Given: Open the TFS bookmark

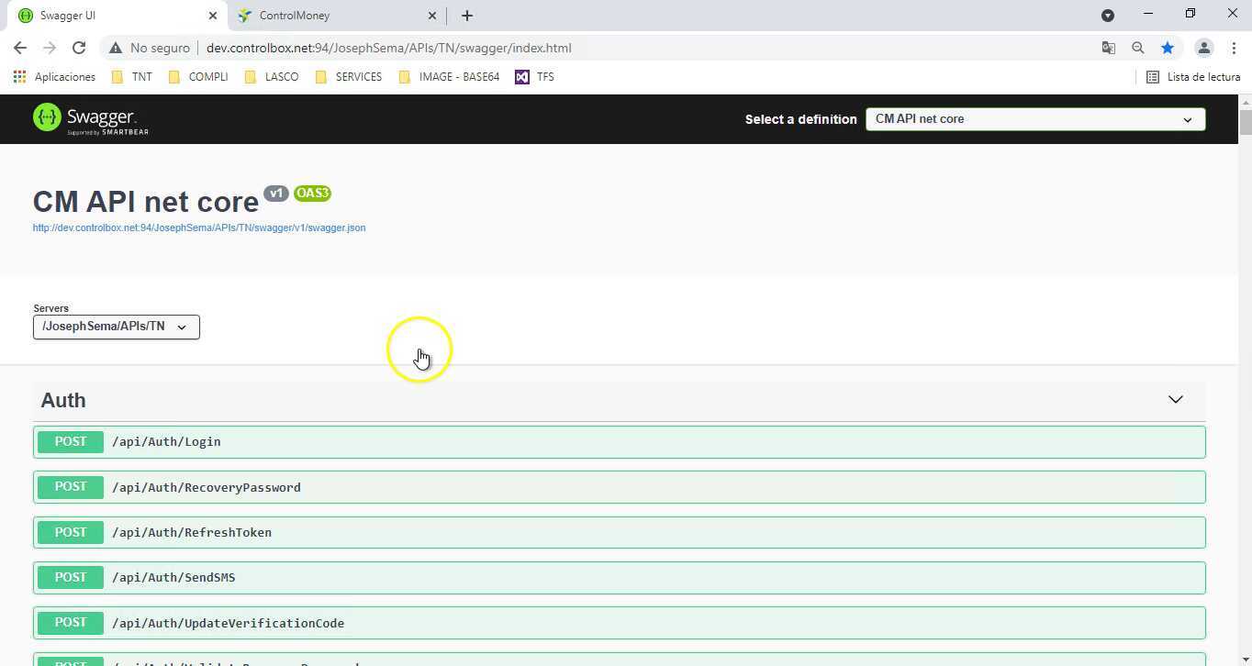Looking at the screenshot, I should (534, 77).
